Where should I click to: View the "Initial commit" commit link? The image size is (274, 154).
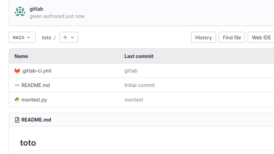click(x=139, y=85)
